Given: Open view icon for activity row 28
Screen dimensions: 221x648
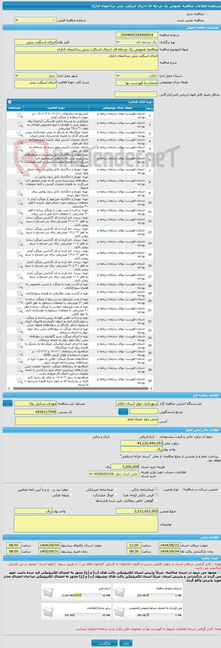Looking at the screenshot, I should tap(19, 370).
